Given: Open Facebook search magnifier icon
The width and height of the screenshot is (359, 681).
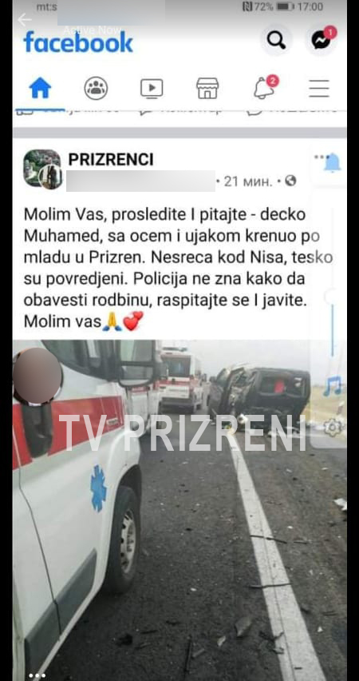Looking at the screenshot, I should tap(276, 41).
